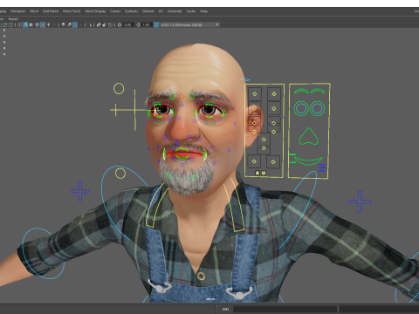Open the Windows menu

click(18, 11)
